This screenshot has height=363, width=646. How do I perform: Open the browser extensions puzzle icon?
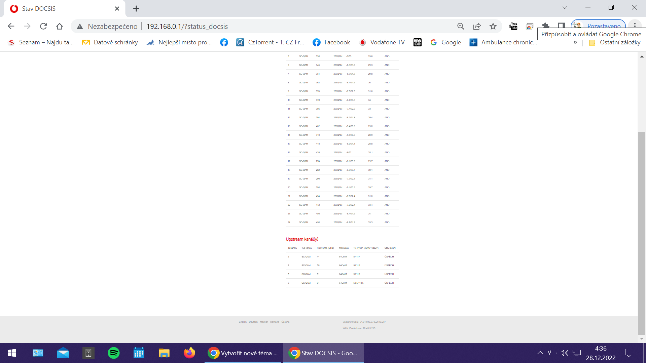tap(546, 26)
